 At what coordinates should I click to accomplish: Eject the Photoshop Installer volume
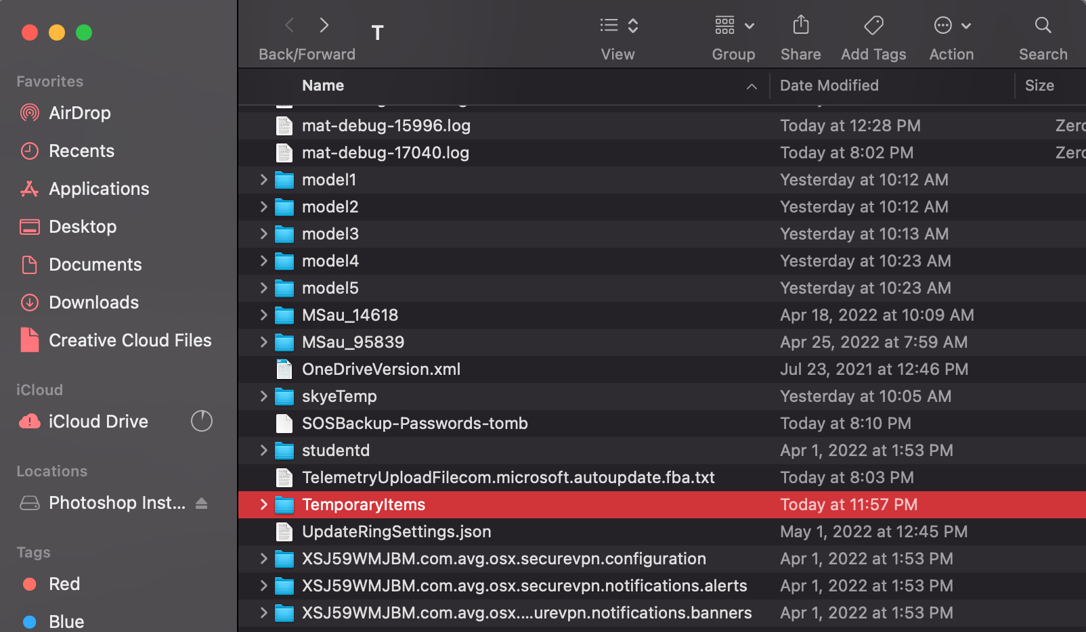202,503
